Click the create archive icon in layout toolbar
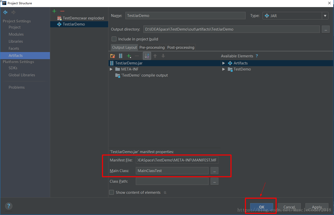Viewport: 334px width, 215px height. coord(121,56)
